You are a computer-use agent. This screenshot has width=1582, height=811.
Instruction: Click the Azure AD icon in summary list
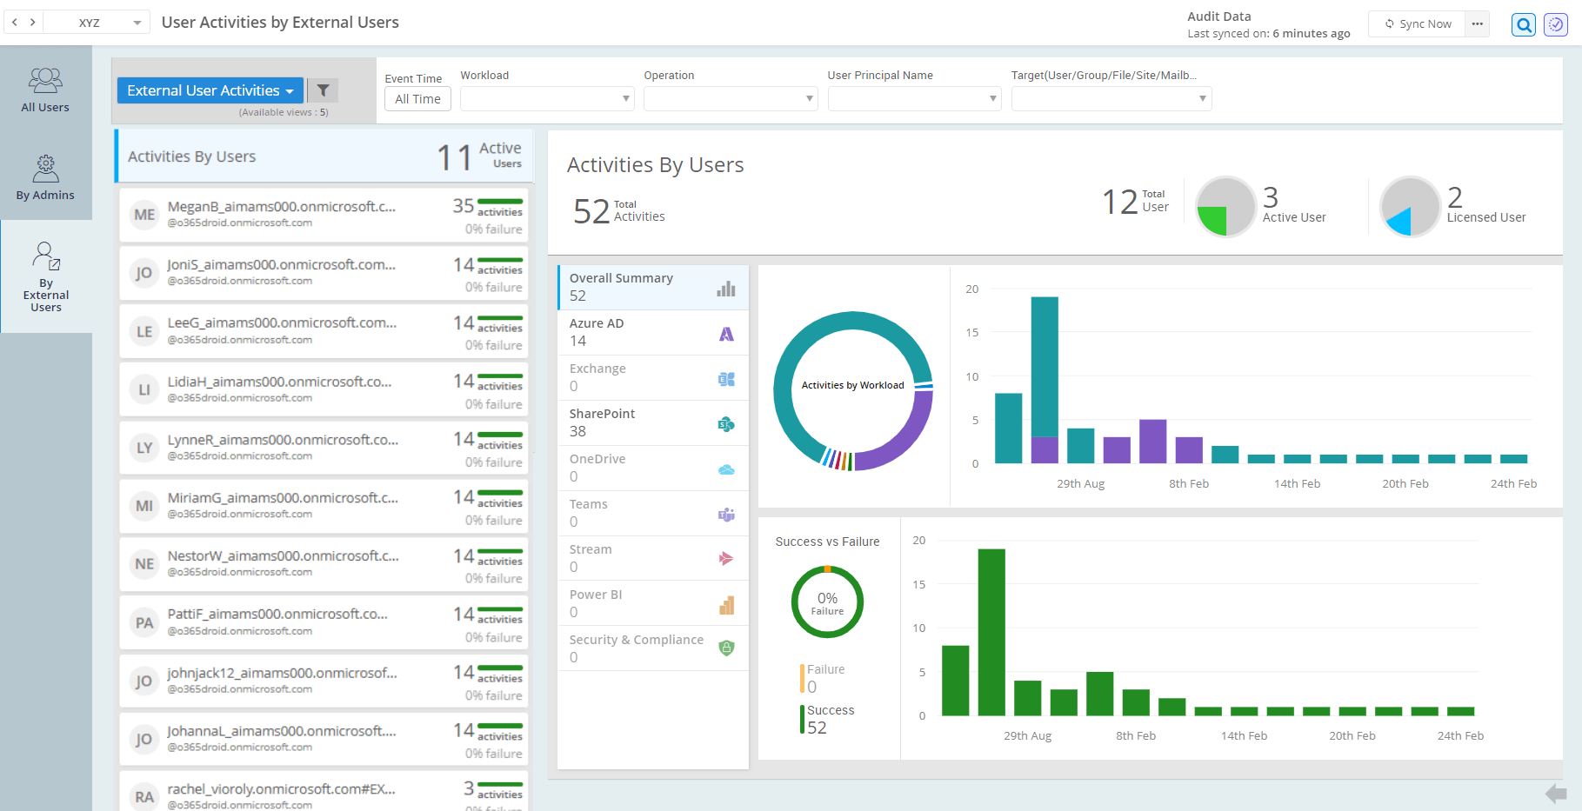pyautogui.click(x=726, y=333)
